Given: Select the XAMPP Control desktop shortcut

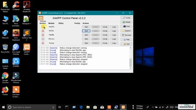Looking at the screenshot, I should click(27, 50).
